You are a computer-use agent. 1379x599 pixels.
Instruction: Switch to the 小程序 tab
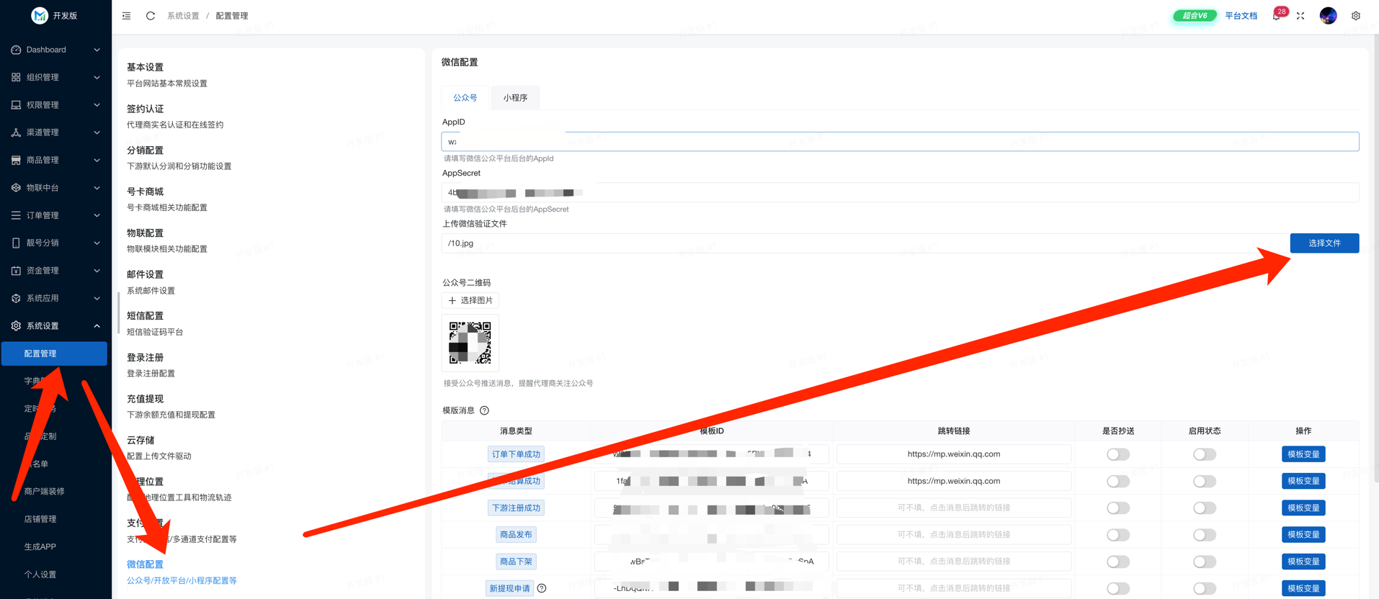[x=515, y=98]
